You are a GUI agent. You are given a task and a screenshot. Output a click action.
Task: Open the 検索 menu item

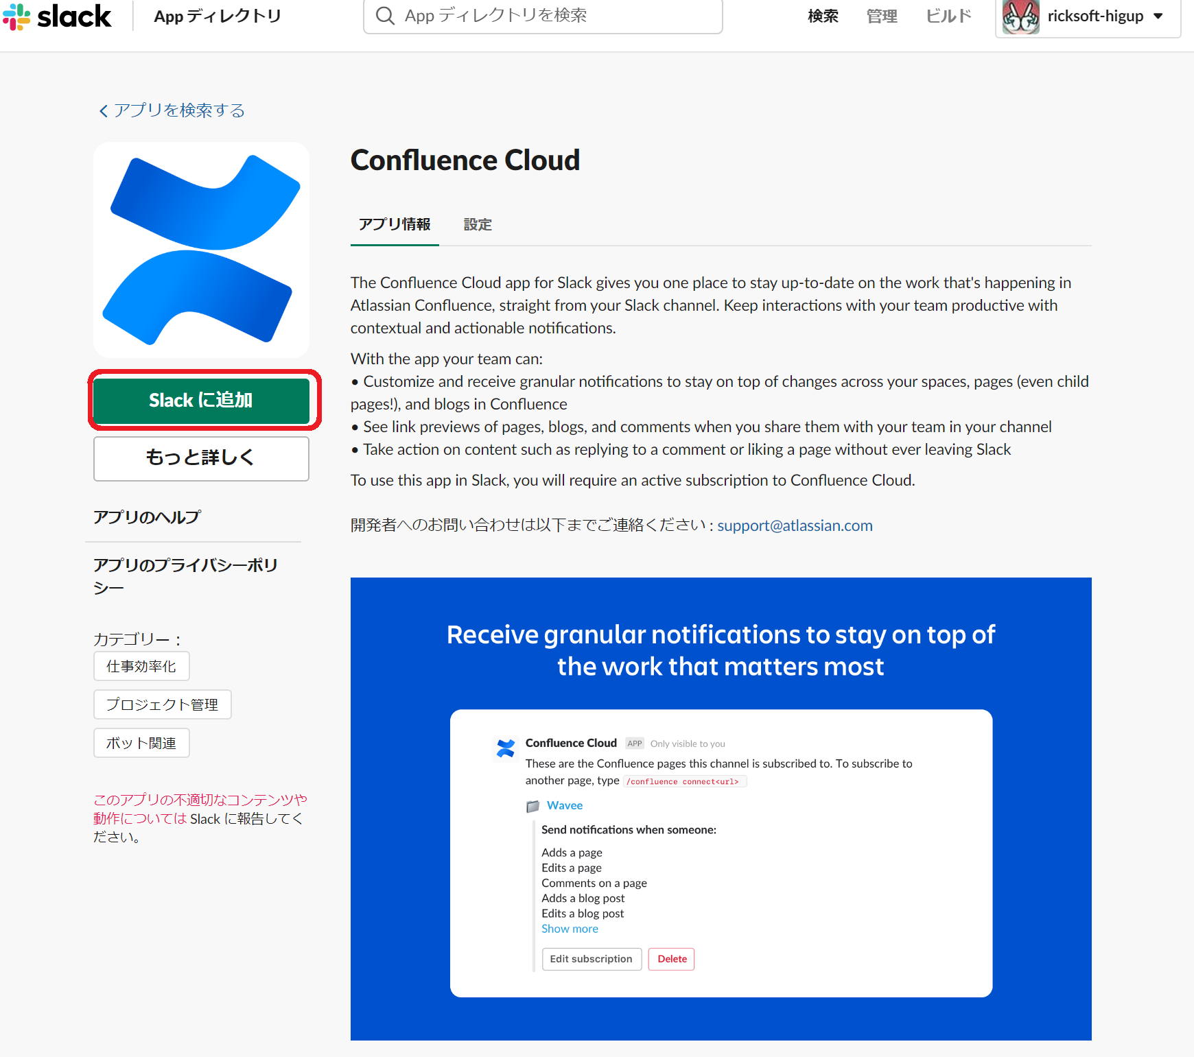823,16
